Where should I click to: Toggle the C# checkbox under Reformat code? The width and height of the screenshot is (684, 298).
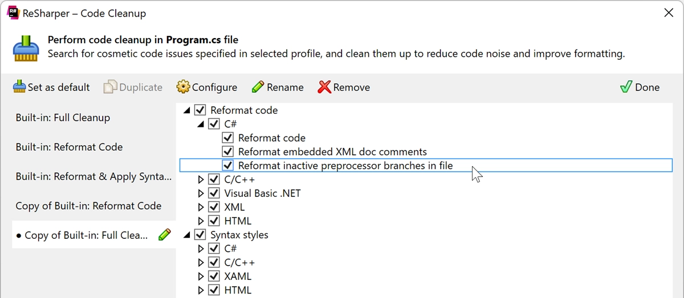(214, 123)
